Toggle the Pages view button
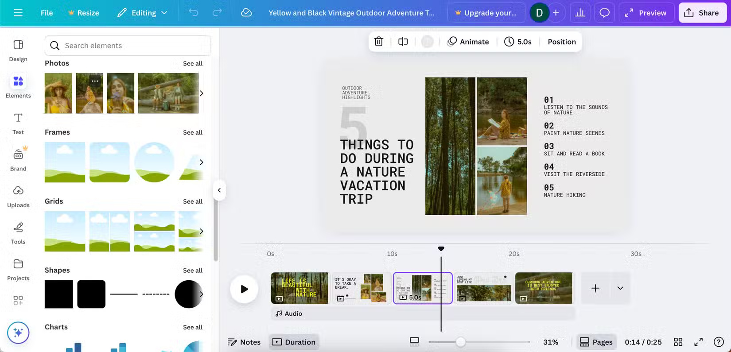This screenshot has width=731, height=352. point(596,342)
